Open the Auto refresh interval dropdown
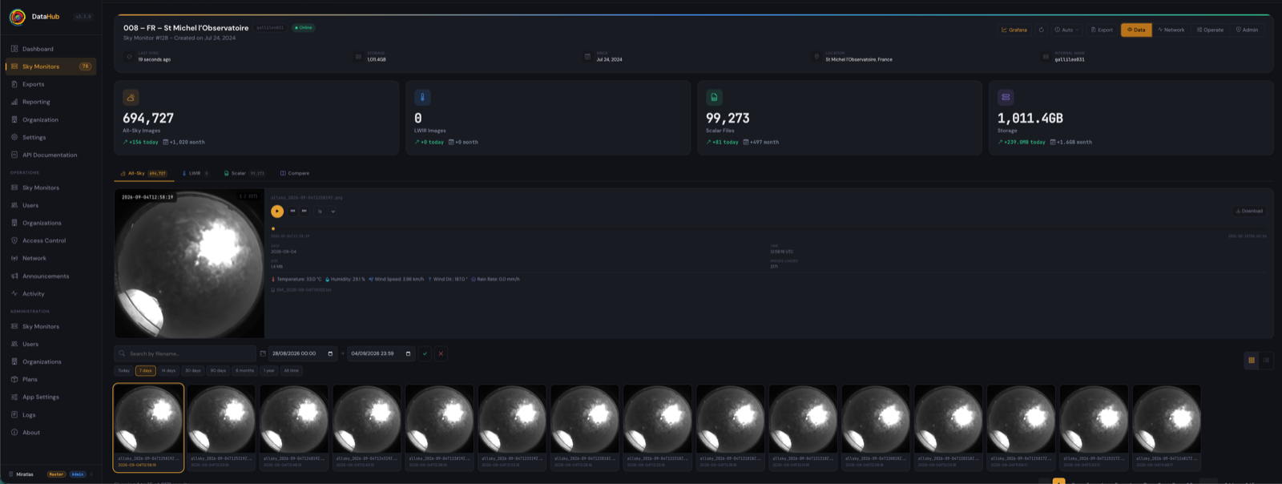Image resolution: width=1282 pixels, height=484 pixels. [1066, 30]
